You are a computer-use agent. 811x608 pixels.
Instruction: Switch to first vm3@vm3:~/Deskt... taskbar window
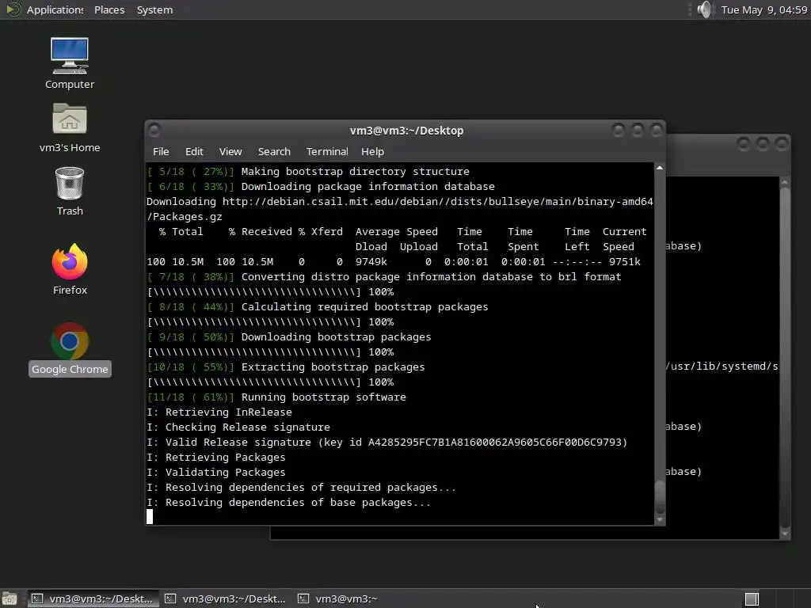click(93, 598)
